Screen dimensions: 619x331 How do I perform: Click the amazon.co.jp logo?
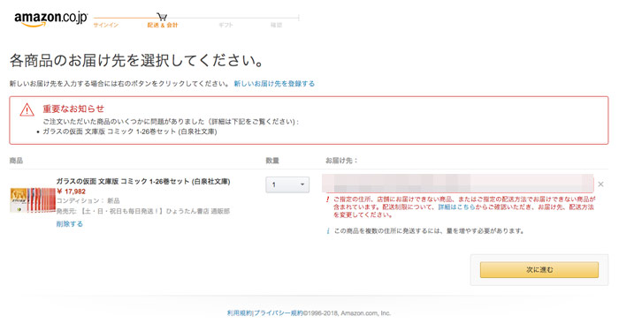point(50,19)
